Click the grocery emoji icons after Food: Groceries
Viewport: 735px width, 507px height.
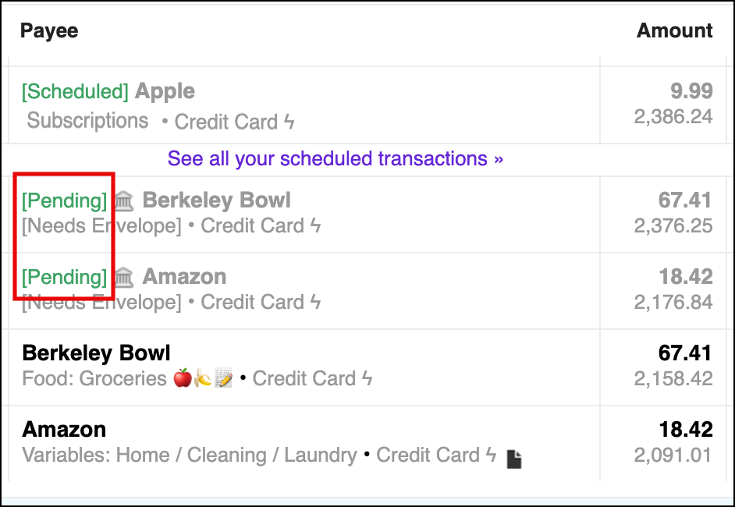coord(203,379)
